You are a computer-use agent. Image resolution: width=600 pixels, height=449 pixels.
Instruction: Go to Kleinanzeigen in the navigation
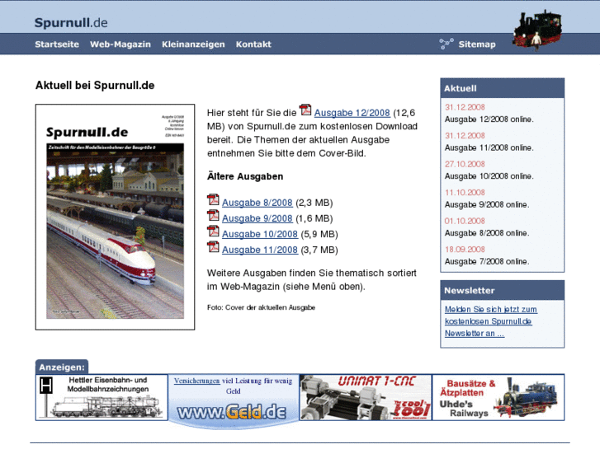tap(193, 44)
